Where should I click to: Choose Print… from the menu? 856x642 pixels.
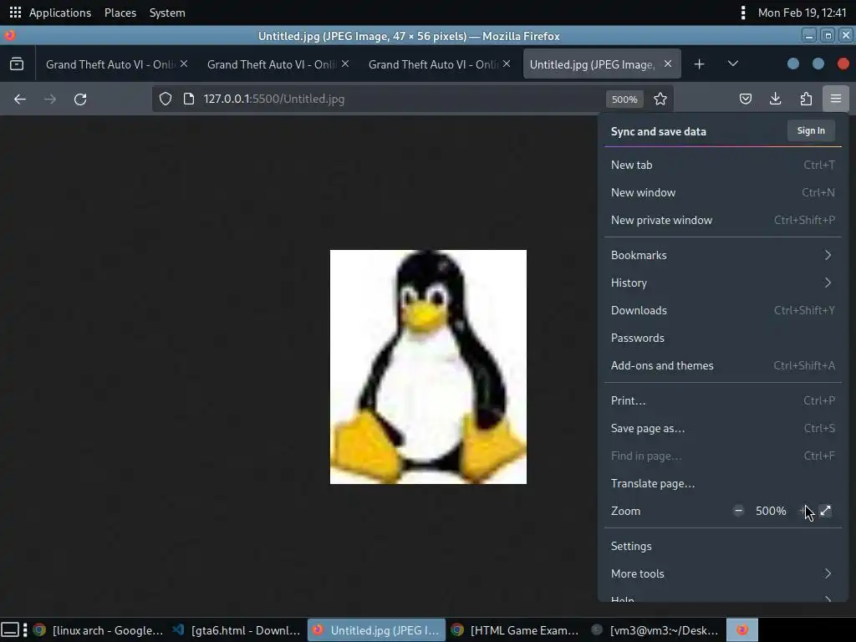coord(723,400)
